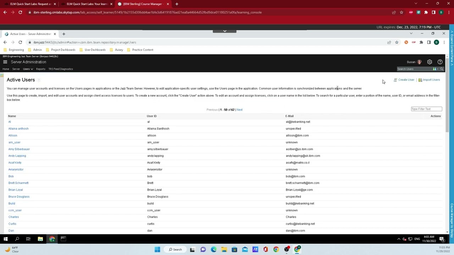The height and width of the screenshot is (255, 454).
Task: Expand the Content Pane sidebar
Action: pos(452,48)
